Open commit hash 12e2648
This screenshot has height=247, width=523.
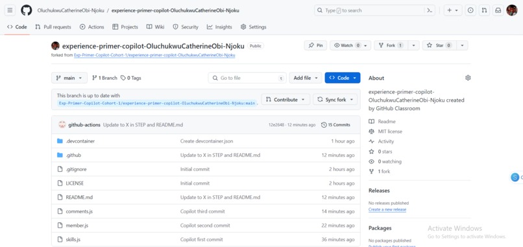click(x=276, y=125)
